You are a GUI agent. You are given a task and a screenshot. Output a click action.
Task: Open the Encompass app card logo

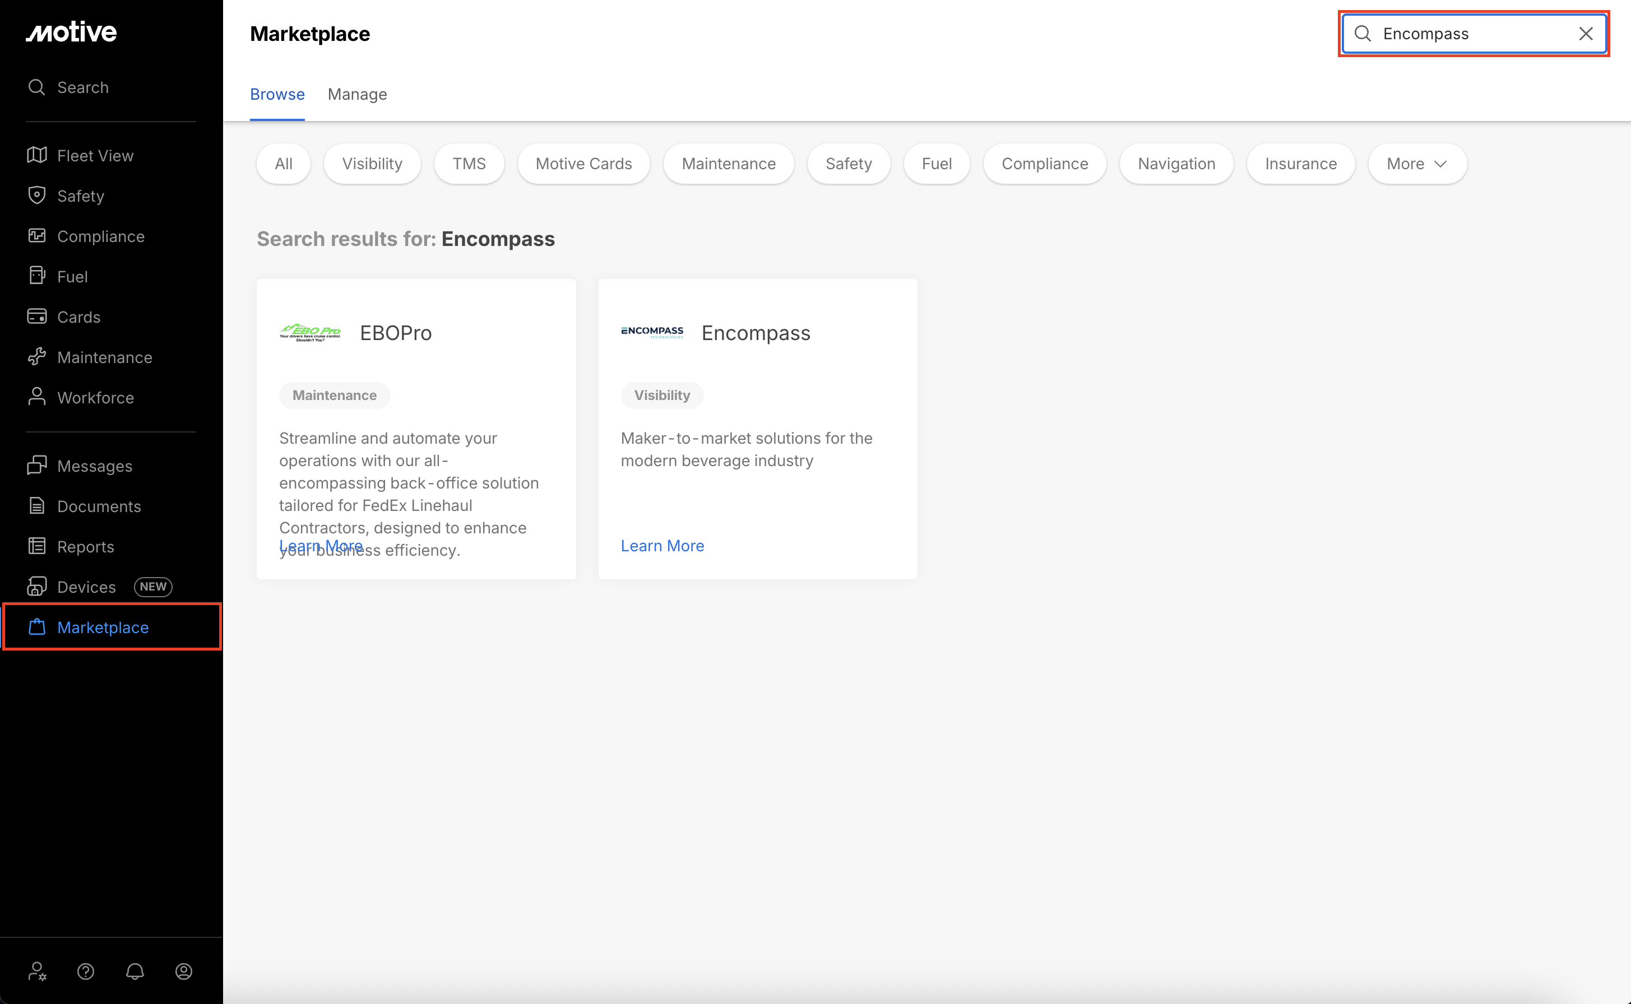point(651,332)
